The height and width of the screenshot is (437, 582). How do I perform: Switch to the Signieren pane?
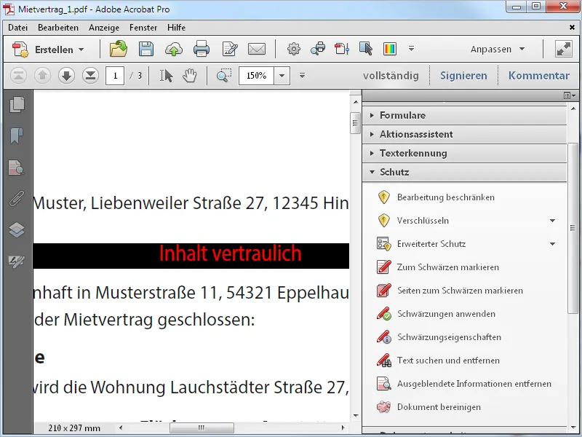point(463,76)
